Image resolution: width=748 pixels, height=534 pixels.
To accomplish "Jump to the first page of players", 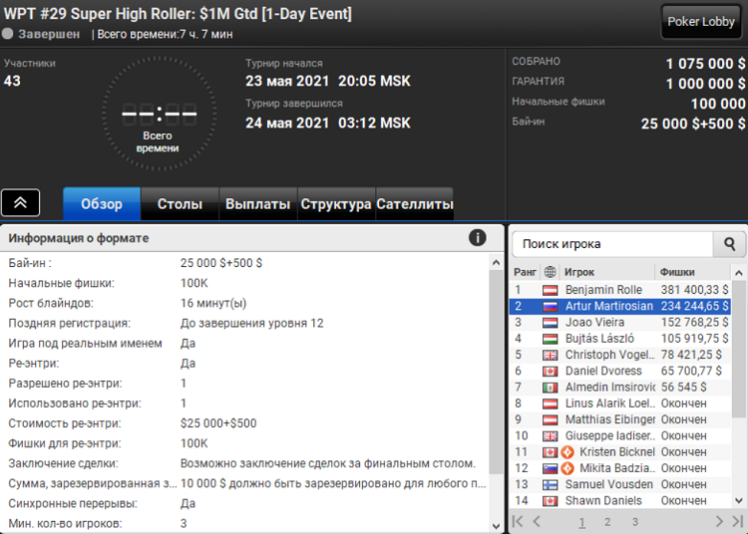I will tap(518, 521).
